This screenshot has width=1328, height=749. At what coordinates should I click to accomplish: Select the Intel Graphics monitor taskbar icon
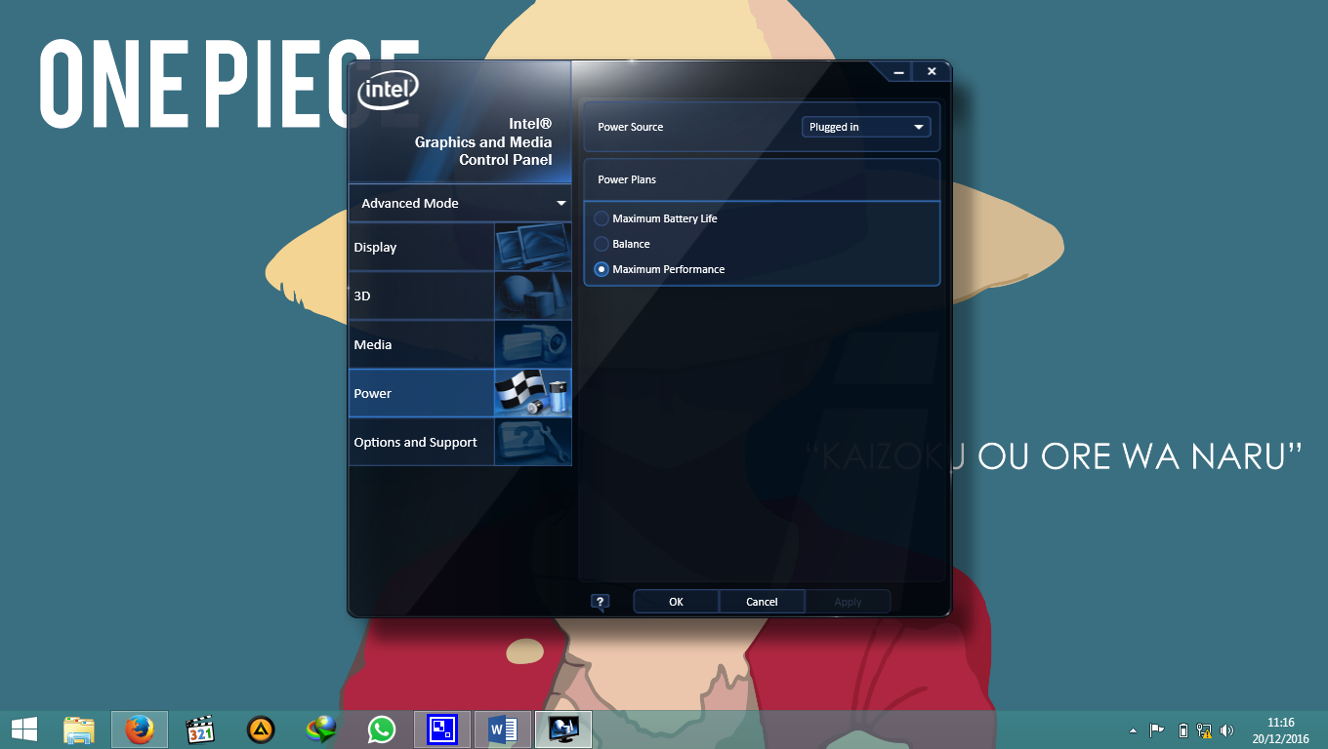(x=563, y=729)
